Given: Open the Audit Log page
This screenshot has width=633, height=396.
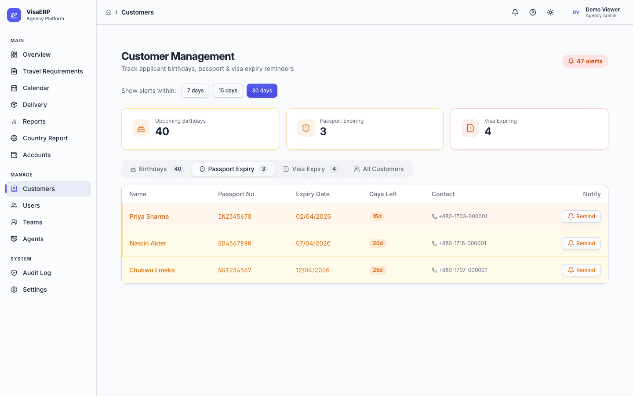Looking at the screenshot, I should pos(36,273).
